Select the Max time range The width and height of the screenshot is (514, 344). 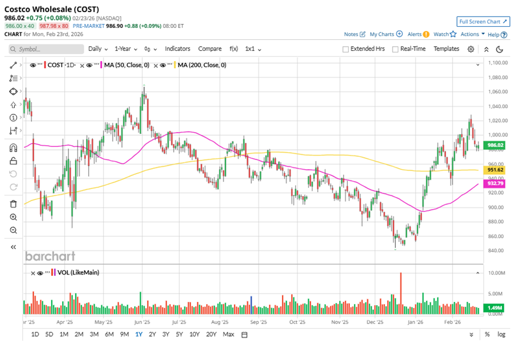229,334
